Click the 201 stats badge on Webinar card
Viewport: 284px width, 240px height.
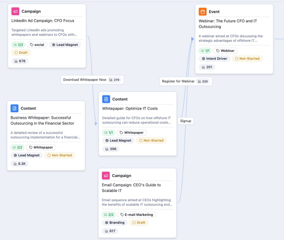coord(207,67)
